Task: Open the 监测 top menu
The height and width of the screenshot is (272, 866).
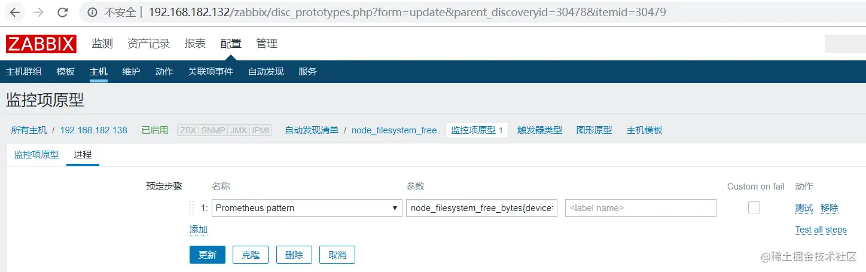Action: pos(102,44)
